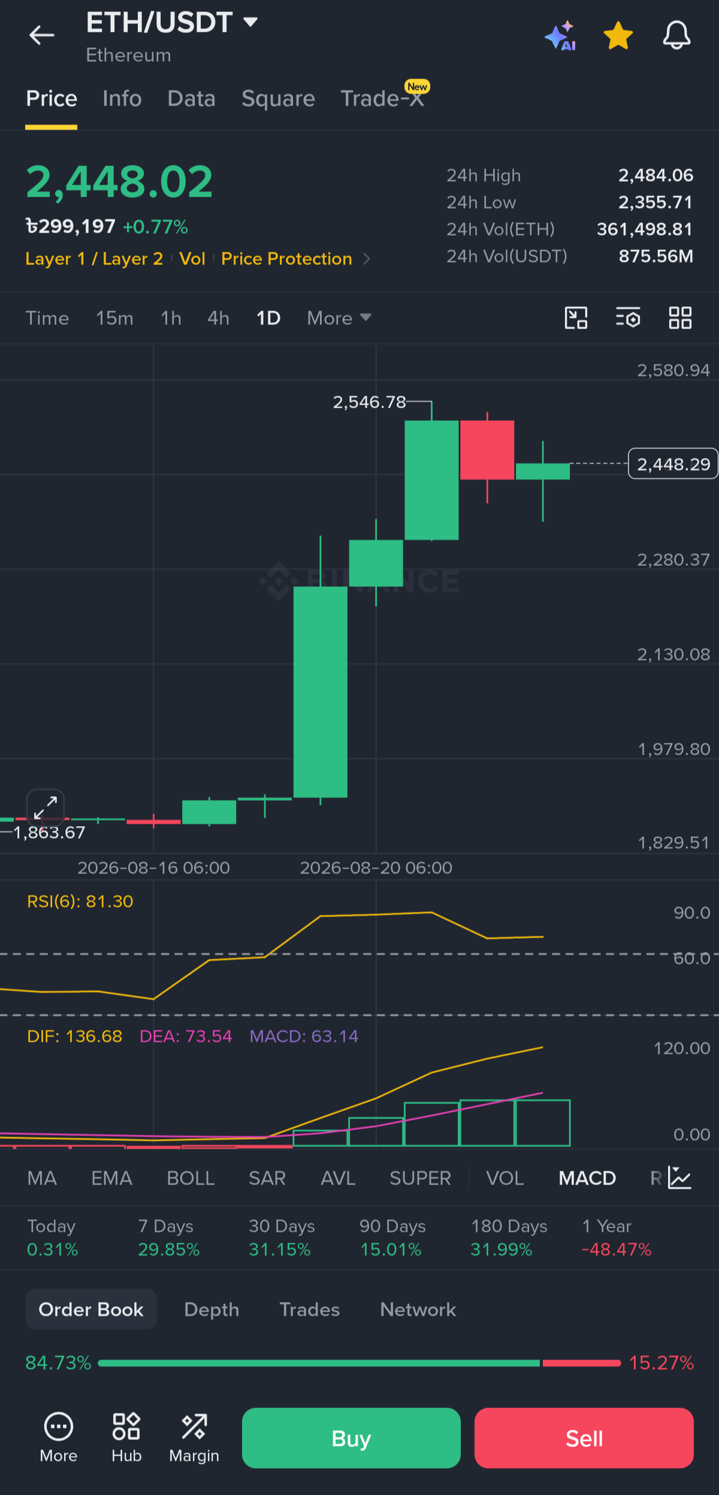Expand the tags chevron arrow
The image size is (719, 1495).
click(367, 259)
